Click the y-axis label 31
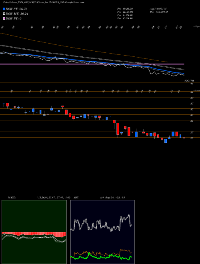 coord(192,121)
